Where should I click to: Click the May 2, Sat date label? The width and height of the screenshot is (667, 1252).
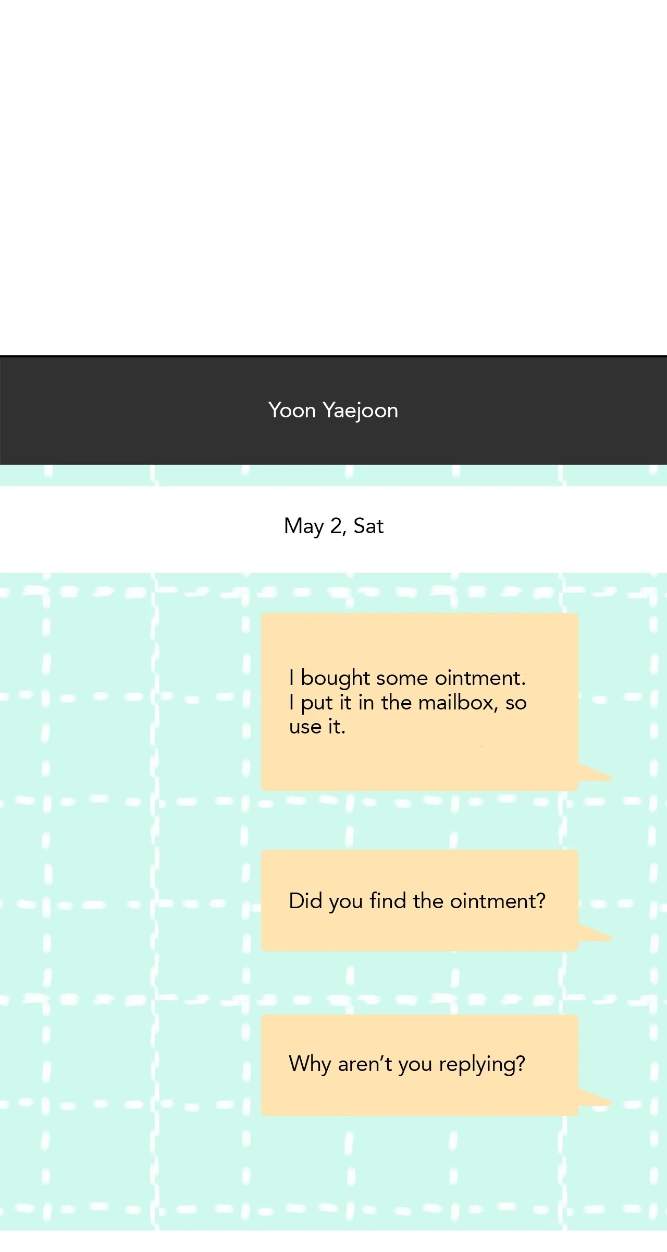(333, 526)
